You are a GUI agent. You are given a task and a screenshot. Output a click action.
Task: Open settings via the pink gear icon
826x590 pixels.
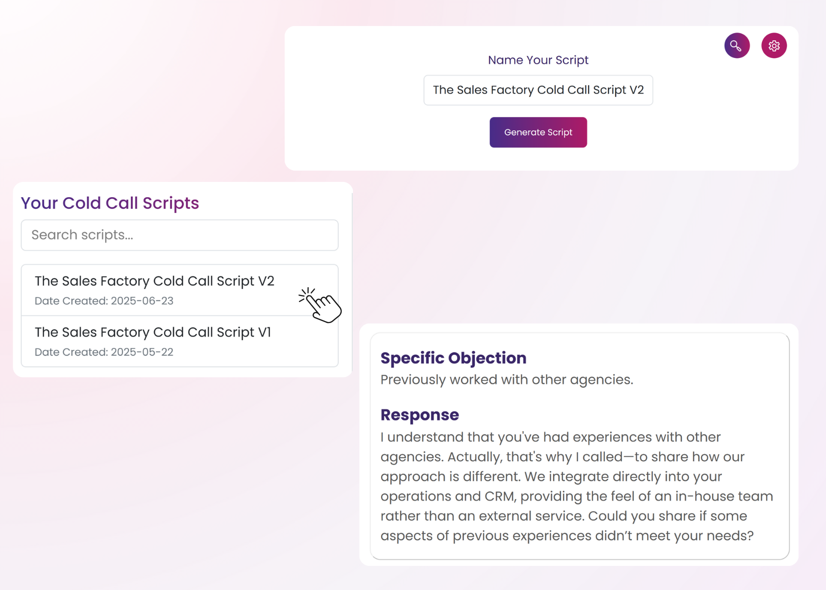(774, 46)
